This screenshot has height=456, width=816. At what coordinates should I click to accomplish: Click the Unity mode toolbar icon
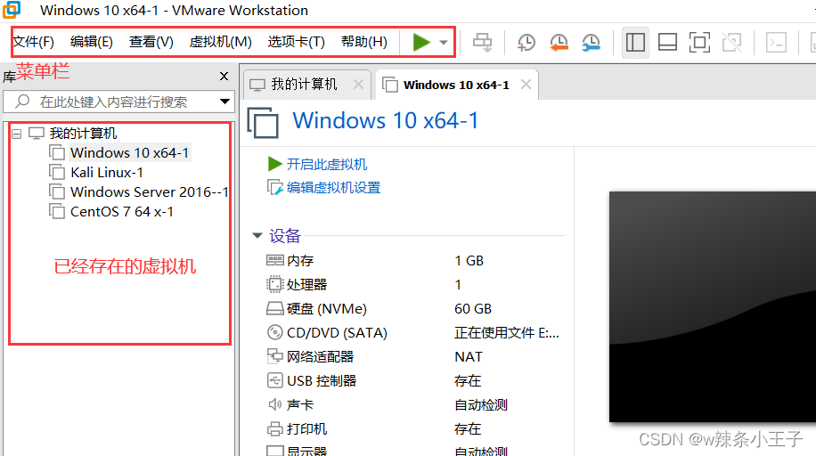coord(731,42)
